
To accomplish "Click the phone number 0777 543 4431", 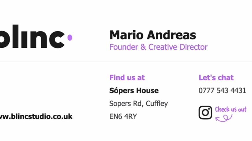I will click(222, 91).
